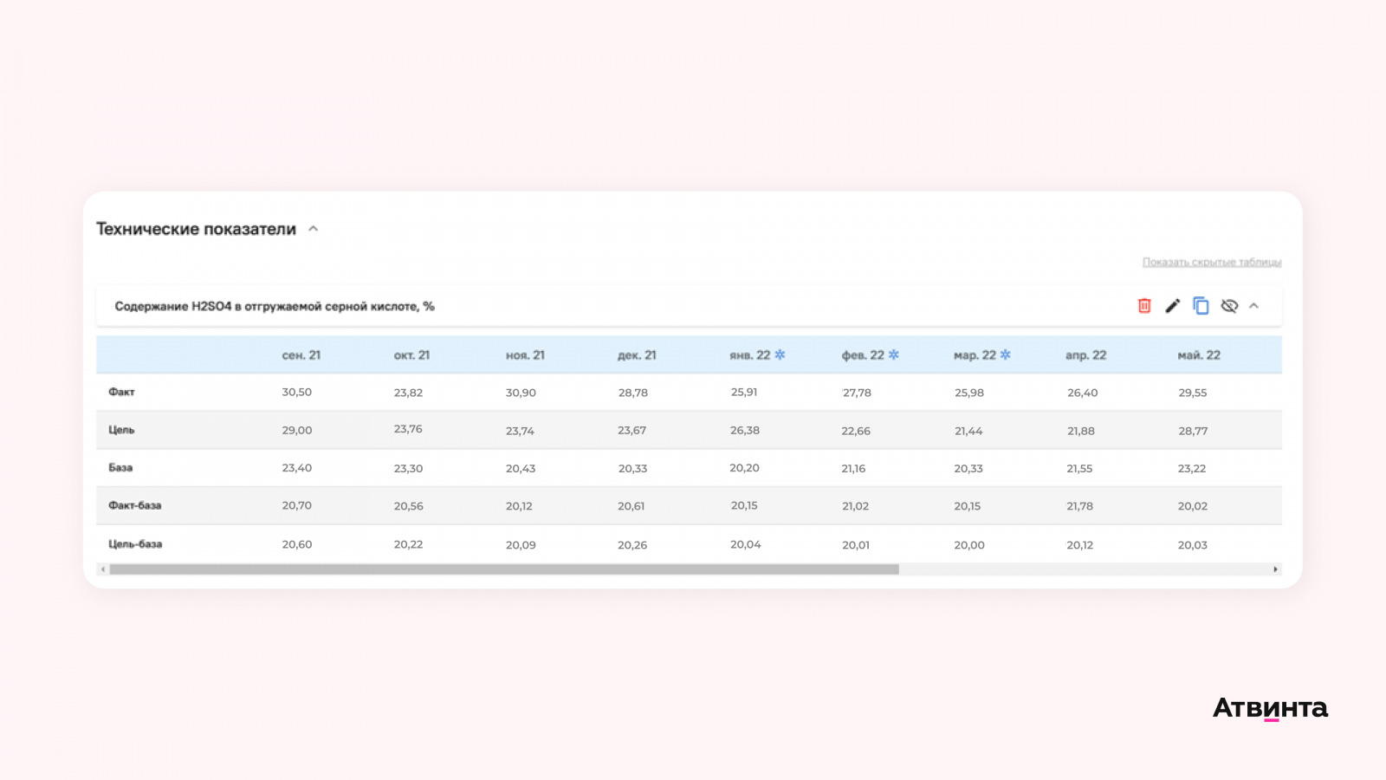The height and width of the screenshot is (780, 1386).
Task: Click the Цель-база value 20,26 for дек. 21
Action: point(632,545)
